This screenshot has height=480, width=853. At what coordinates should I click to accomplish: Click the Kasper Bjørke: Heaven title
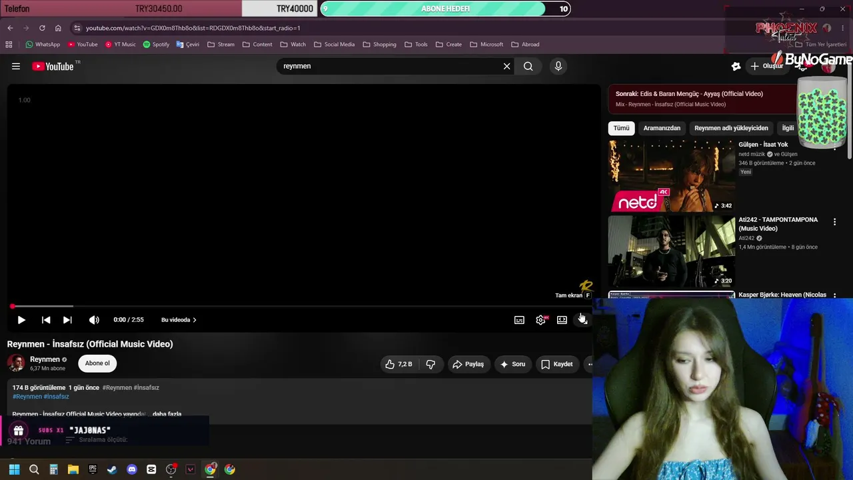(x=782, y=295)
